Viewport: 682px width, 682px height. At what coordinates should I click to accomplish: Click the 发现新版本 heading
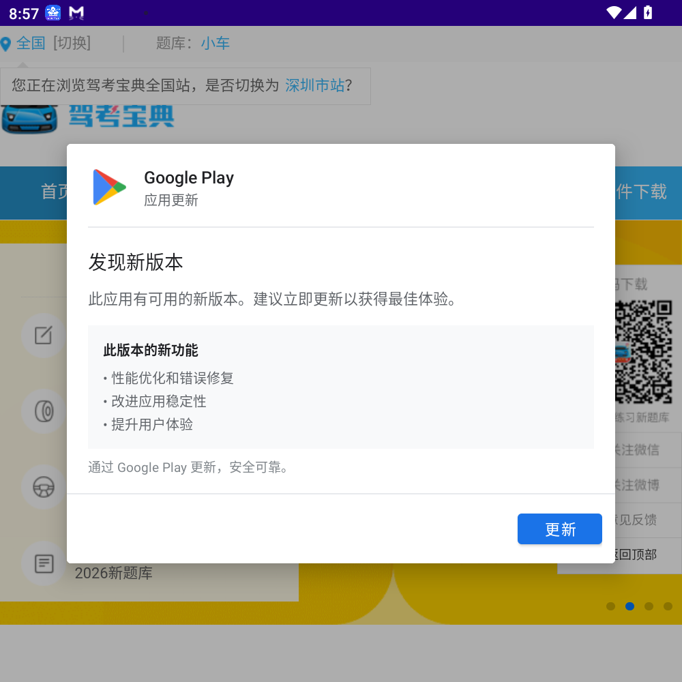coord(136,263)
